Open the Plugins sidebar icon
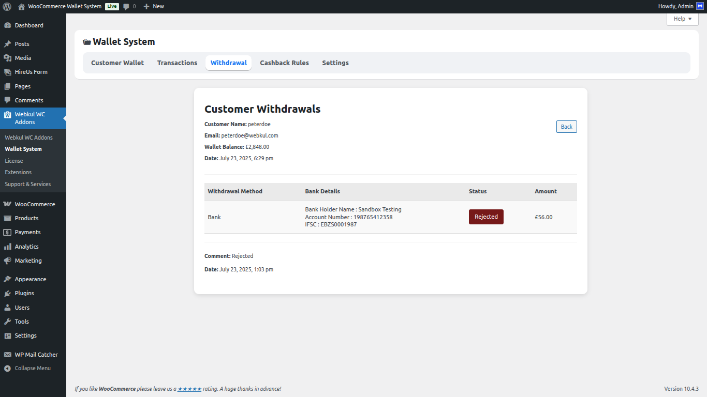 tap(8, 293)
